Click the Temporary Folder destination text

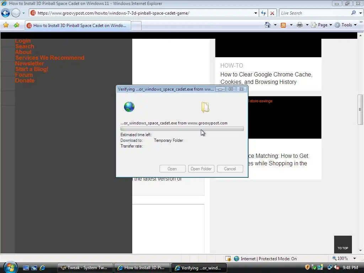(x=168, y=140)
